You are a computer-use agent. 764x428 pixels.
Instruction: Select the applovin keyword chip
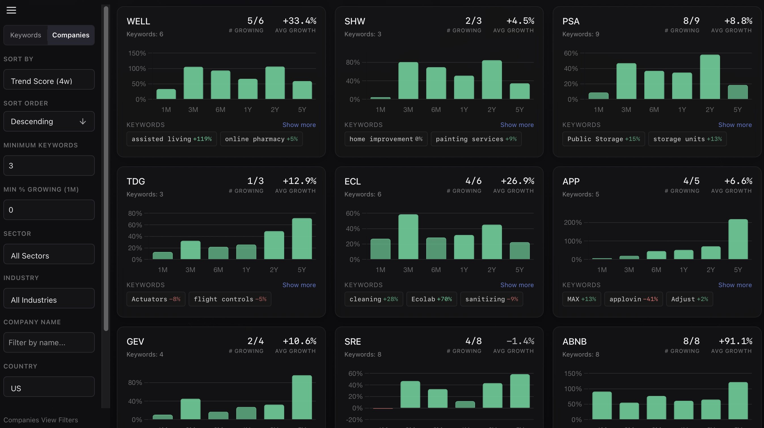click(634, 299)
